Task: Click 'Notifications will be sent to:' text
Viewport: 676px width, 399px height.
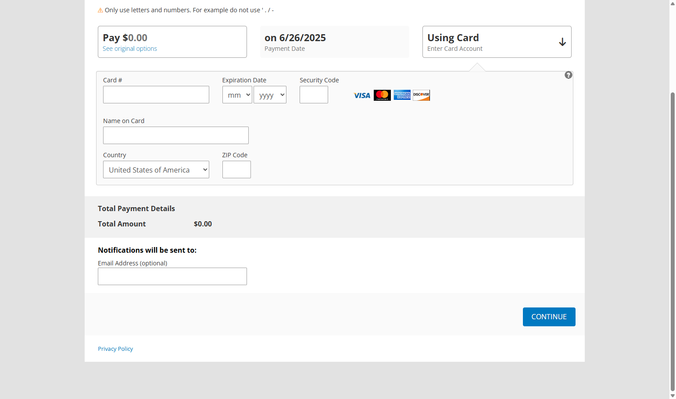Action: point(147,250)
